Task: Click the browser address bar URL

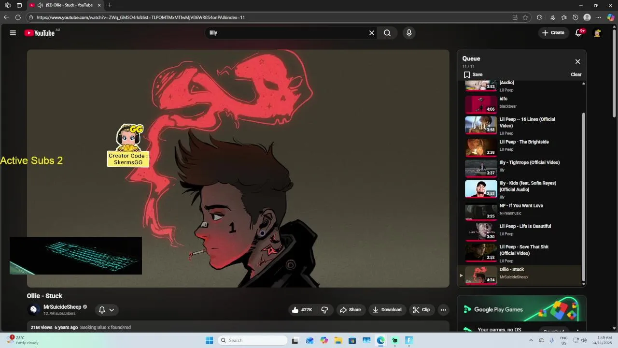Action: [140, 17]
